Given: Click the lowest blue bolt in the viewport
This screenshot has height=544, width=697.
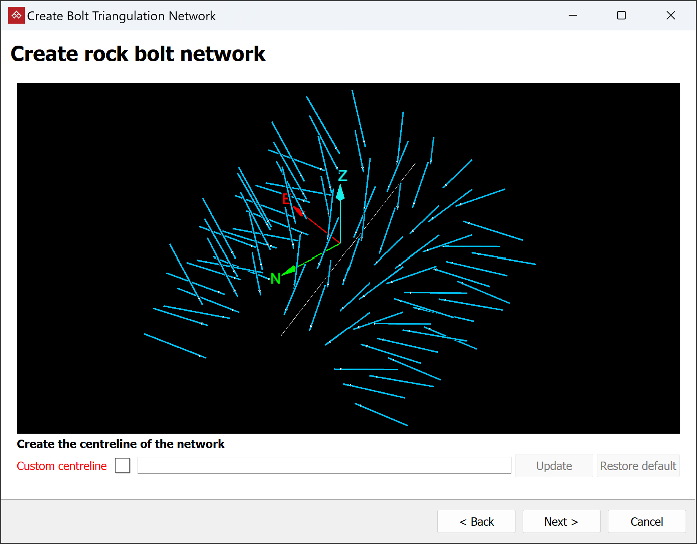Looking at the screenshot, I should coord(381,414).
